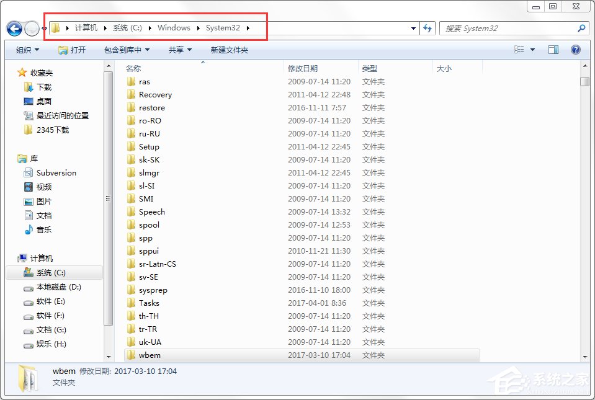Click the folder icon in the address bar
This screenshot has height=400, width=595.
(x=55, y=28)
